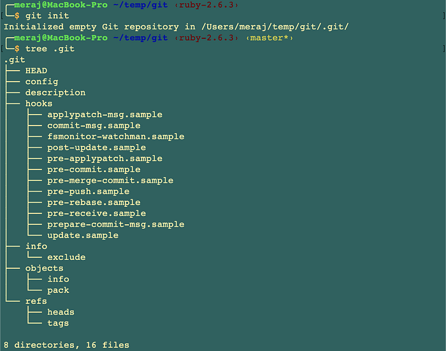Screen dimensions: 446x351
Task: Click the master* branch indicator in prompt
Action: point(270,38)
